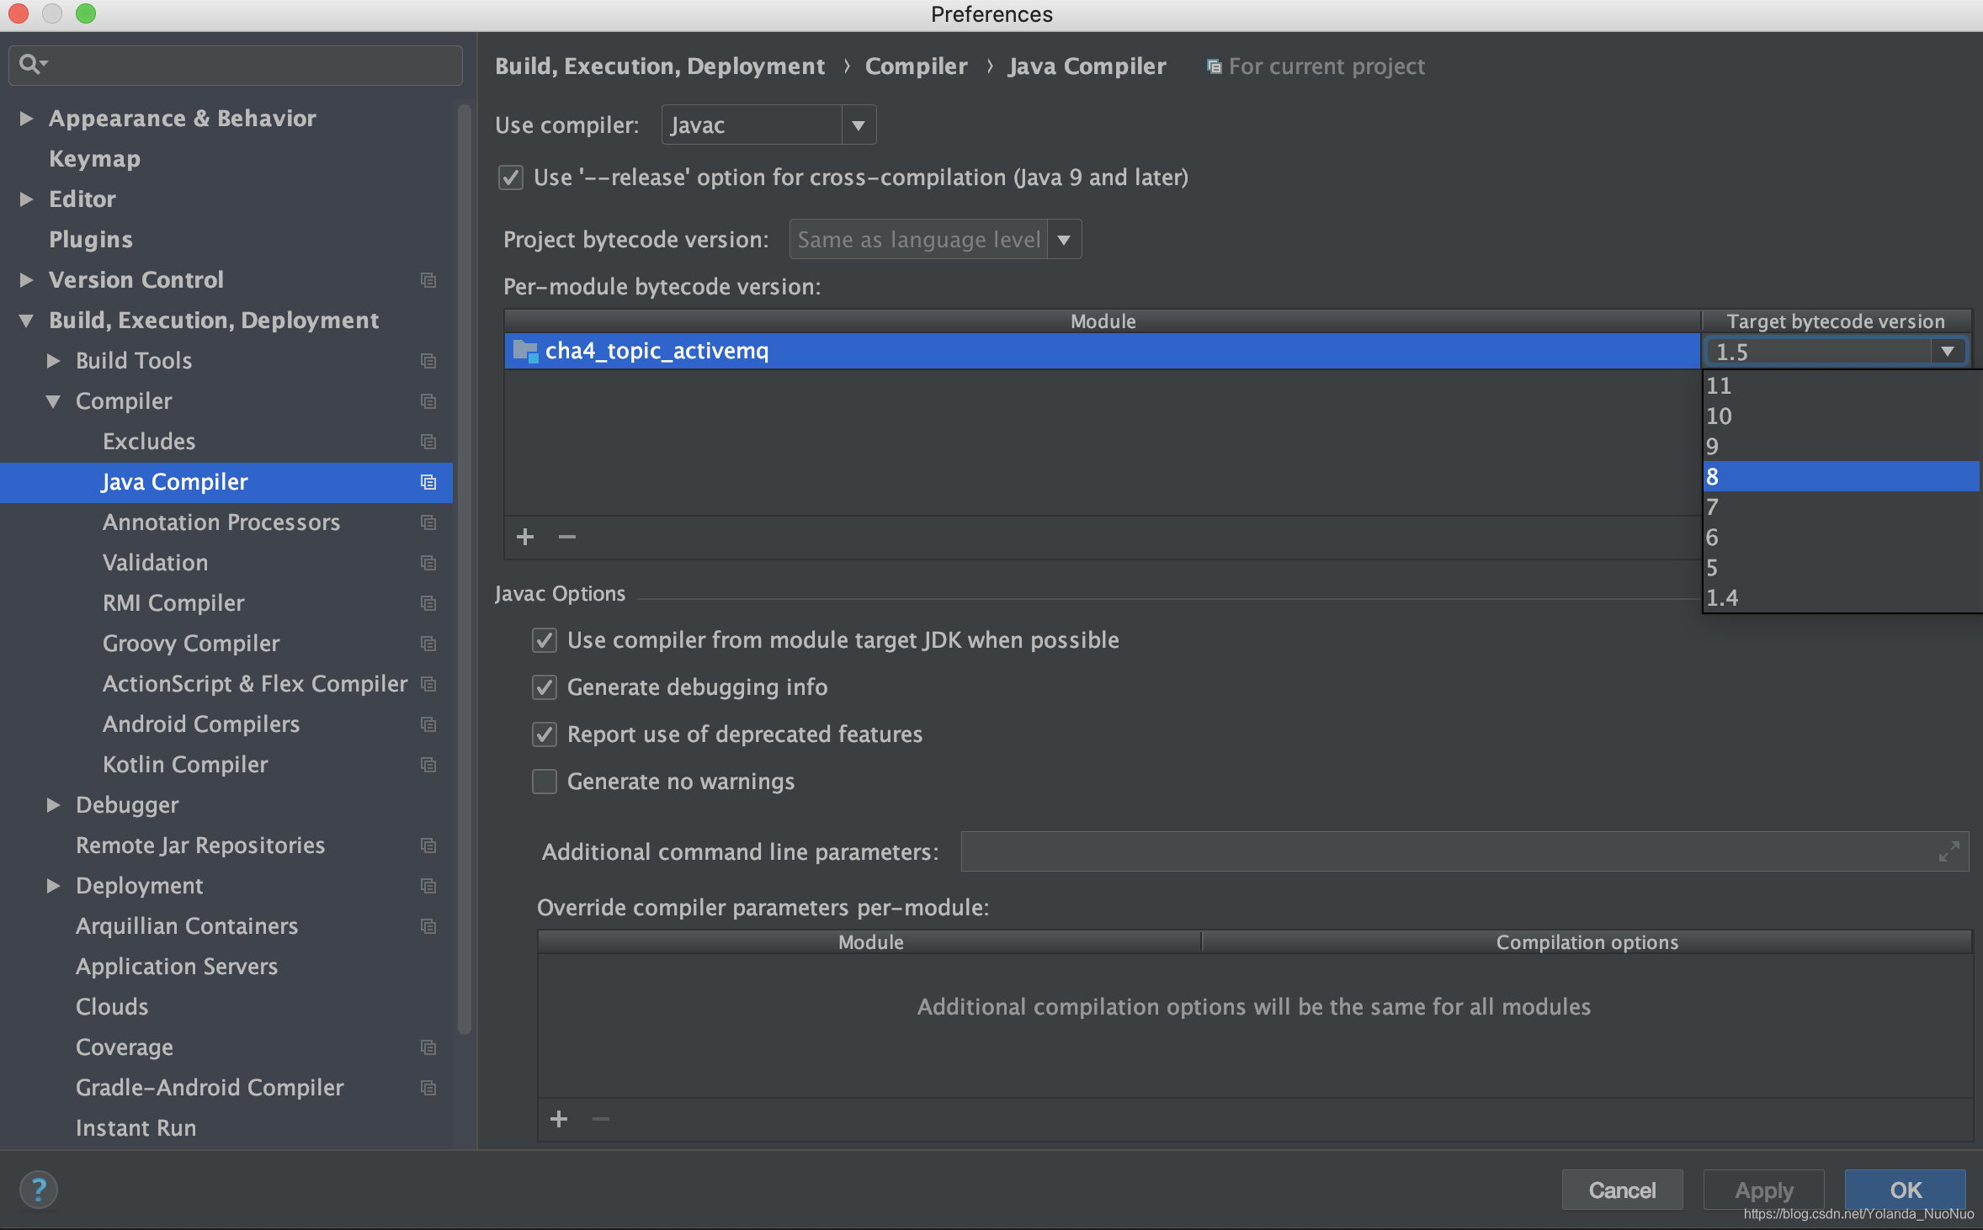Click the expand icon on Additional command line parameters
This screenshot has height=1230, width=1983.
[x=1948, y=851]
